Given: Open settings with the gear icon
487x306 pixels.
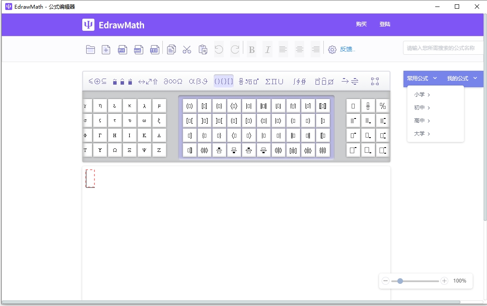Looking at the screenshot, I should [332, 49].
